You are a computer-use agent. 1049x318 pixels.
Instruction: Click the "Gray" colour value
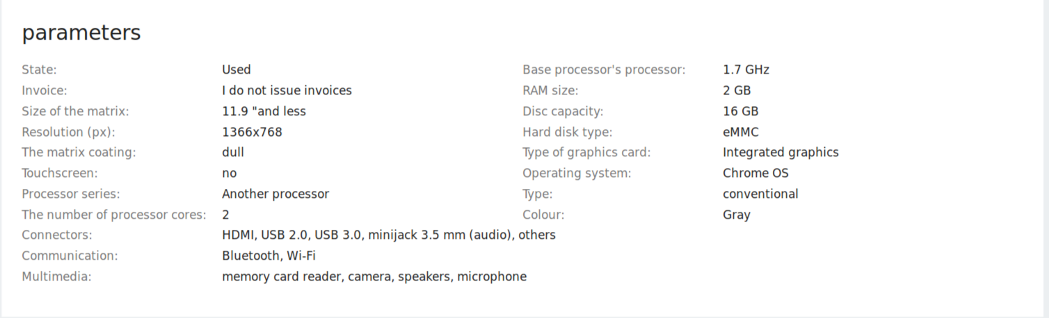(736, 215)
